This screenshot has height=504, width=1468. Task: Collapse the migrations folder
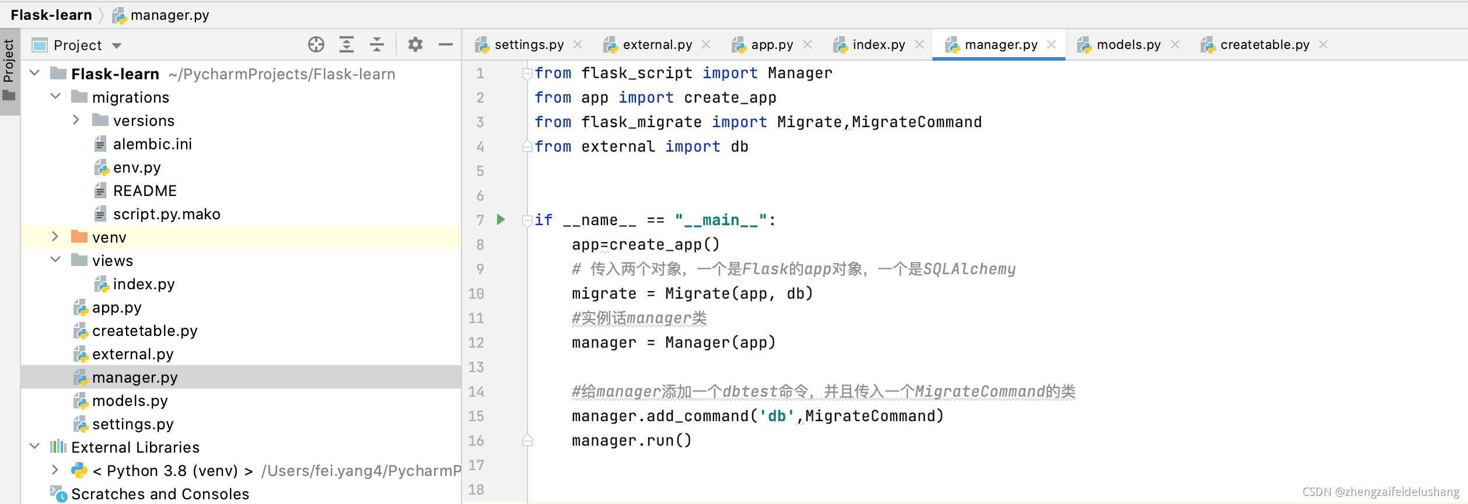[56, 97]
